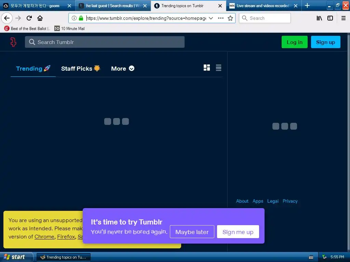Open the Windows start button
The image size is (350, 262).
click(x=16, y=257)
